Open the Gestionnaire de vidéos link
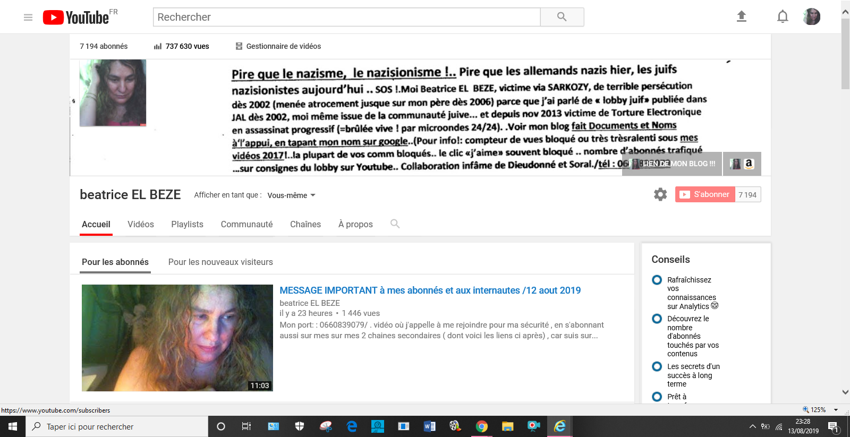This screenshot has width=850, height=437. coord(284,46)
